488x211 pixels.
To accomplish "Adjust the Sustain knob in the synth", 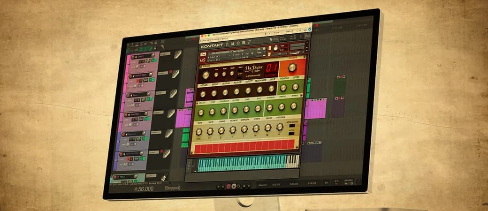I will click(225, 92).
